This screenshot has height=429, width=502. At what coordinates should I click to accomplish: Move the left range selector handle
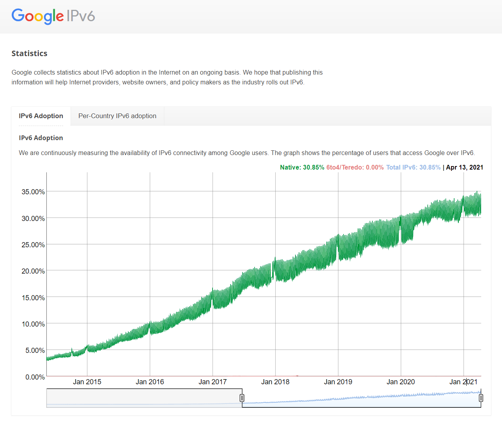pyautogui.click(x=242, y=398)
